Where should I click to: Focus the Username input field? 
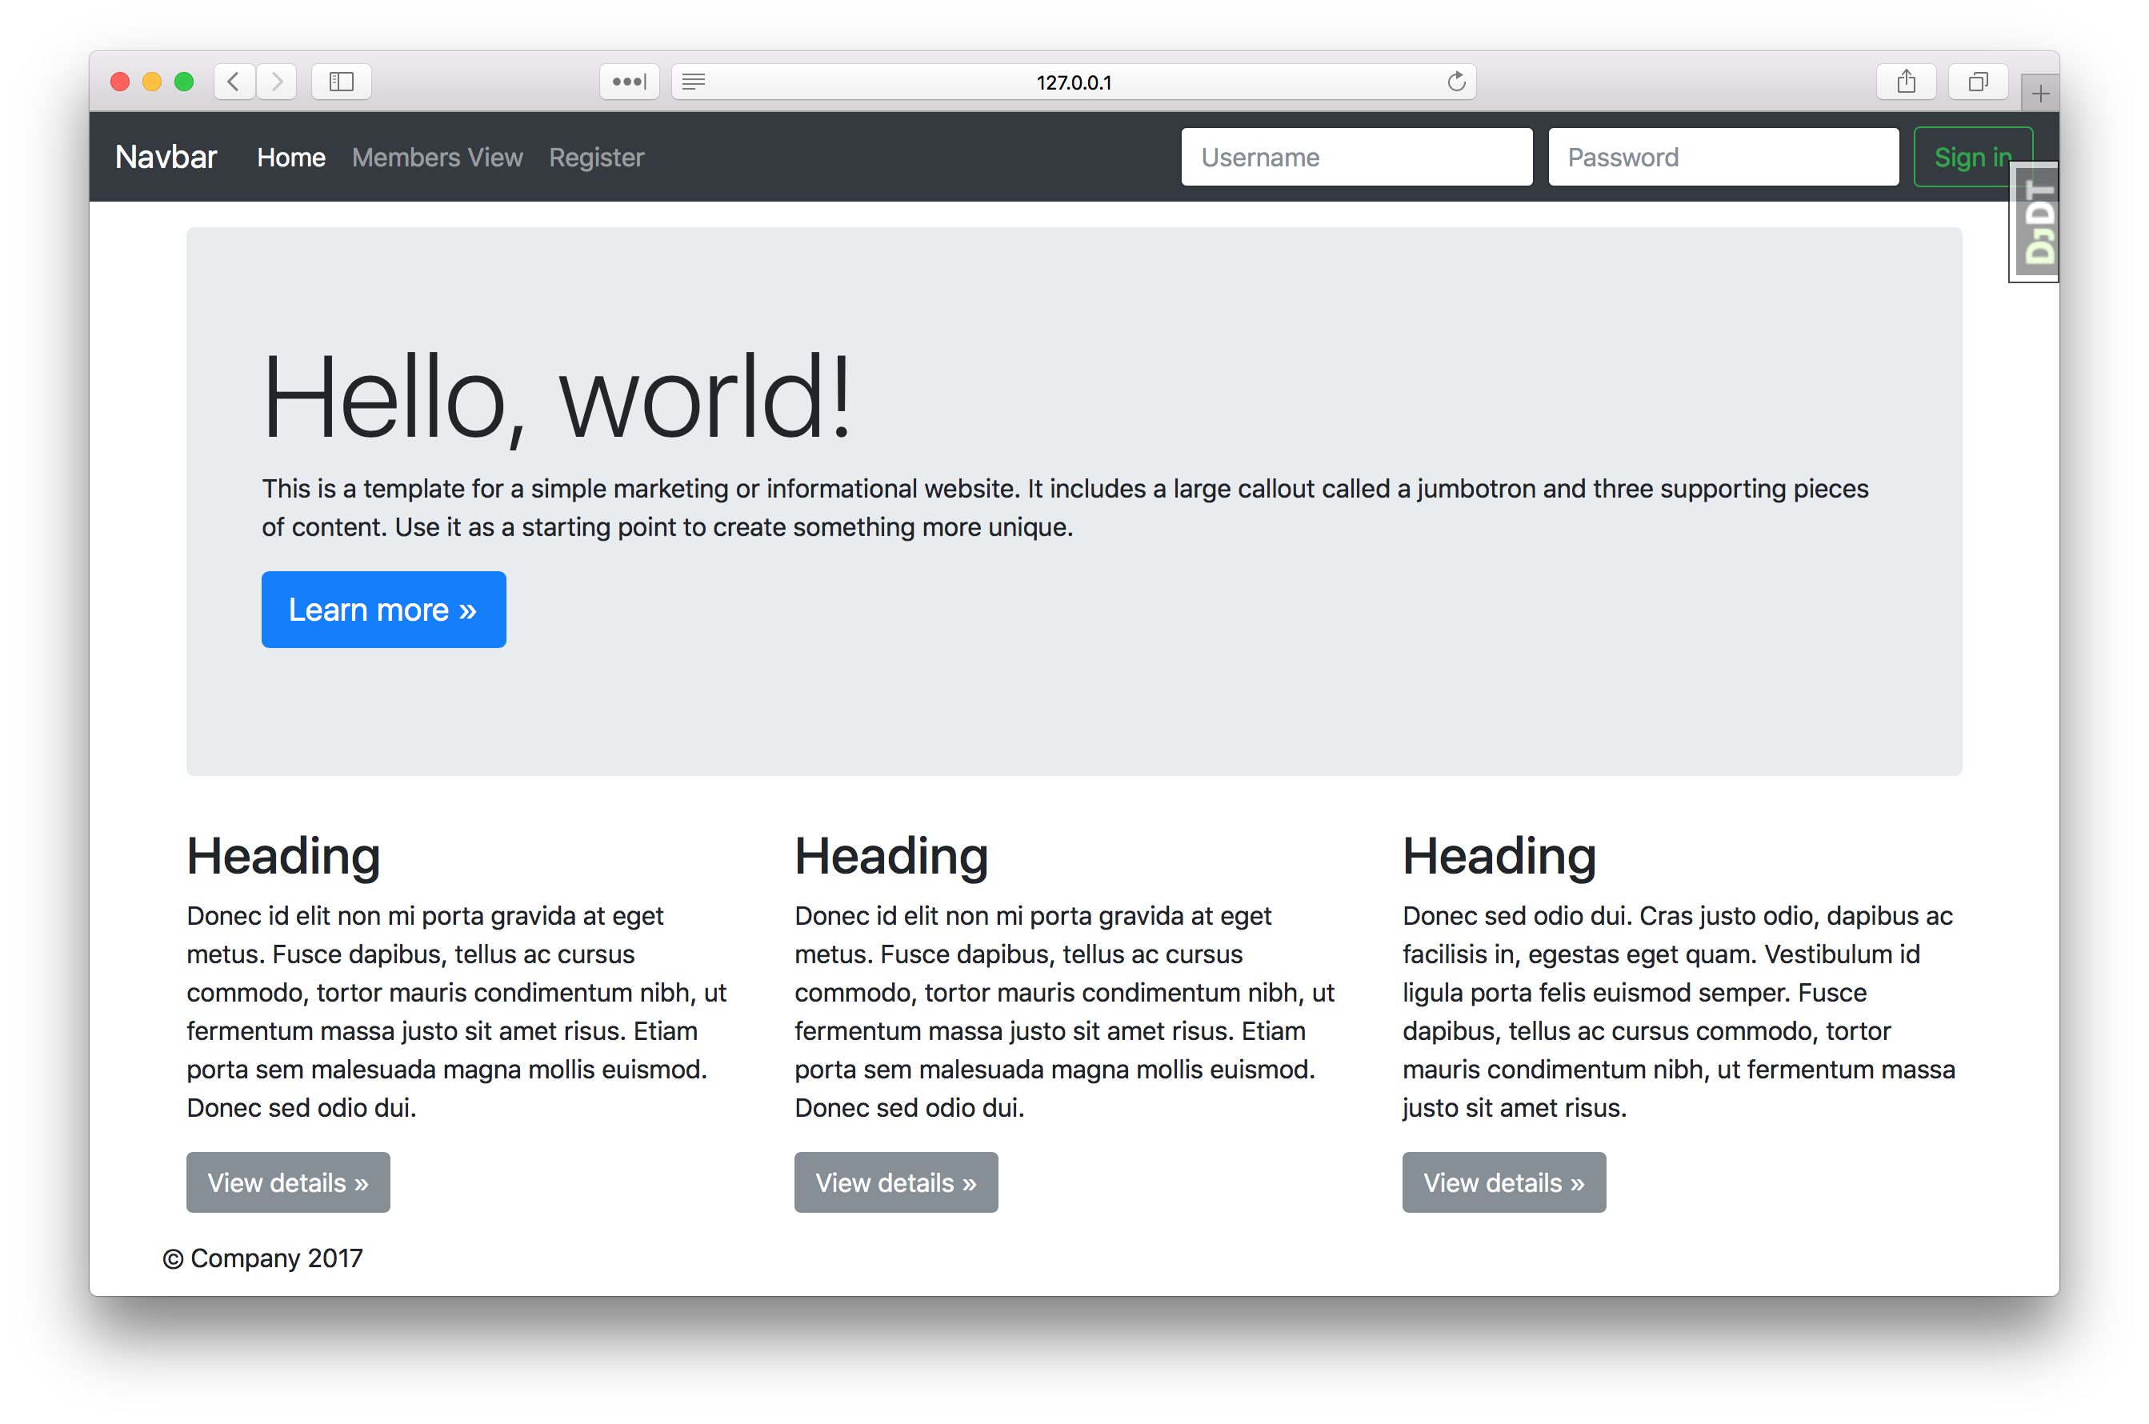point(1356,157)
